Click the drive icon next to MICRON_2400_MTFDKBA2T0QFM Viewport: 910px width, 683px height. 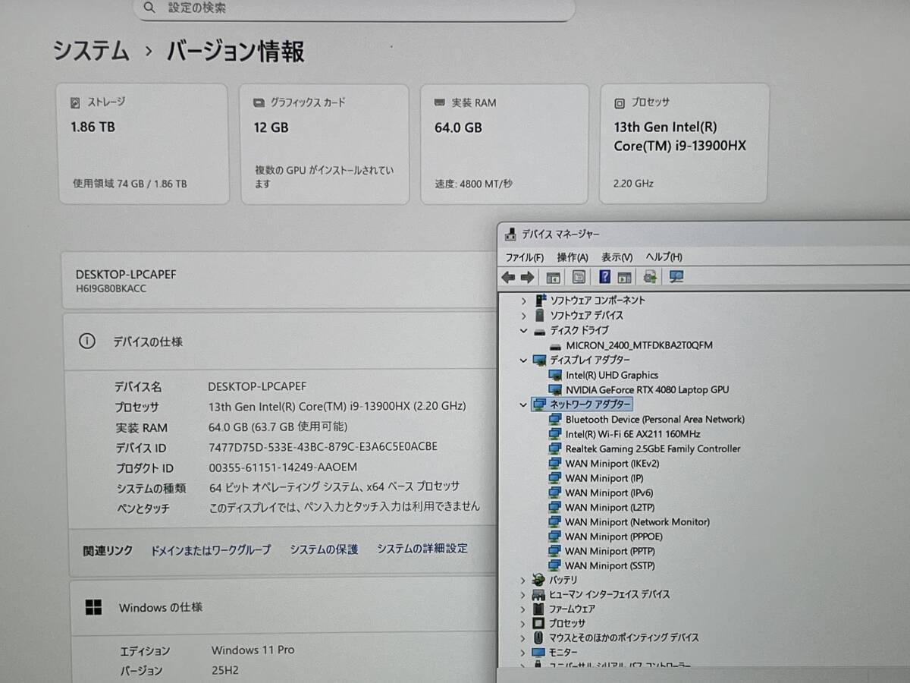coord(556,345)
